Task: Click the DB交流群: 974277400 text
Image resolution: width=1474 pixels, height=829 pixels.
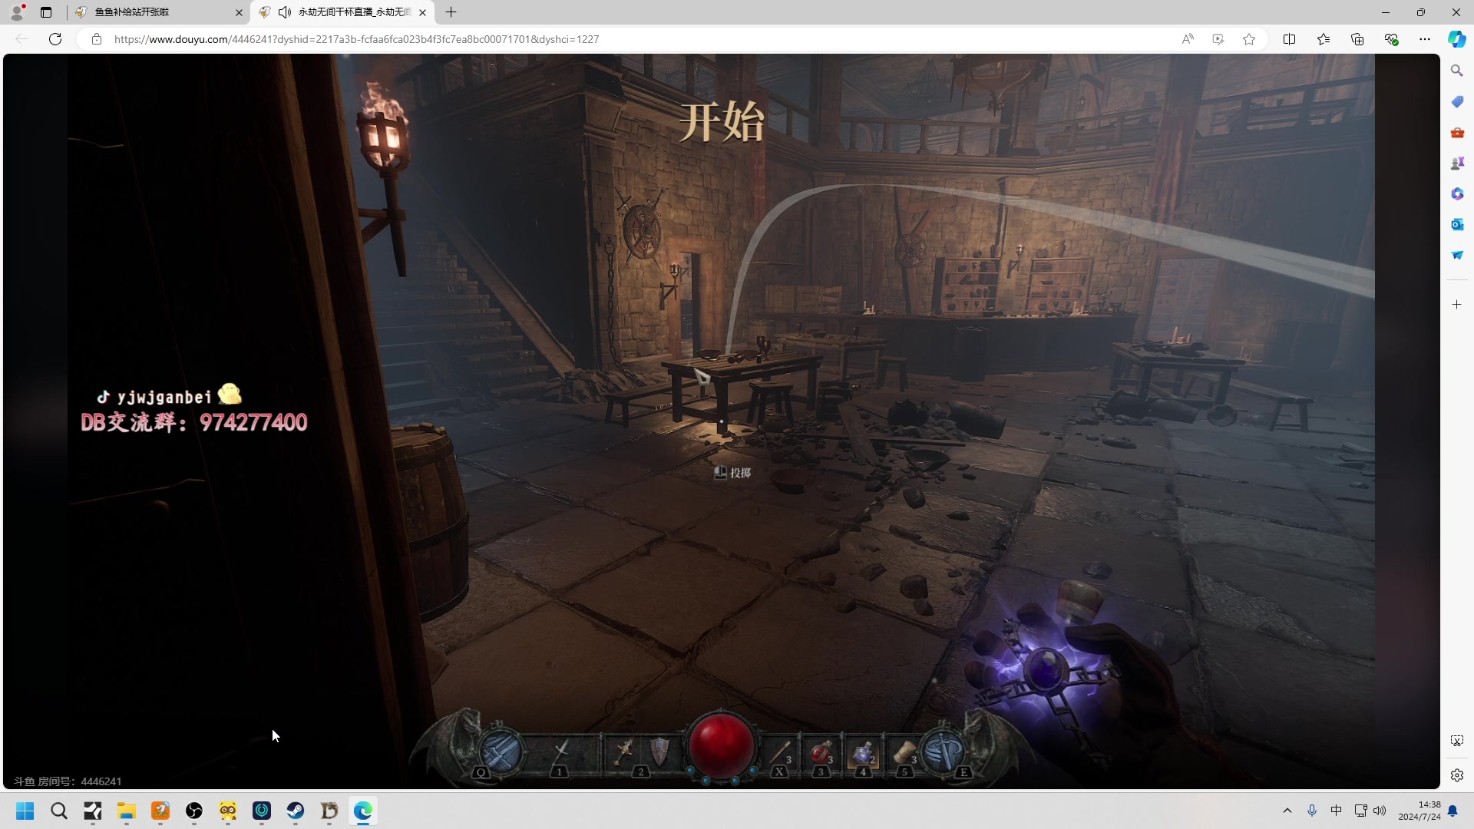Action: coord(194,422)
